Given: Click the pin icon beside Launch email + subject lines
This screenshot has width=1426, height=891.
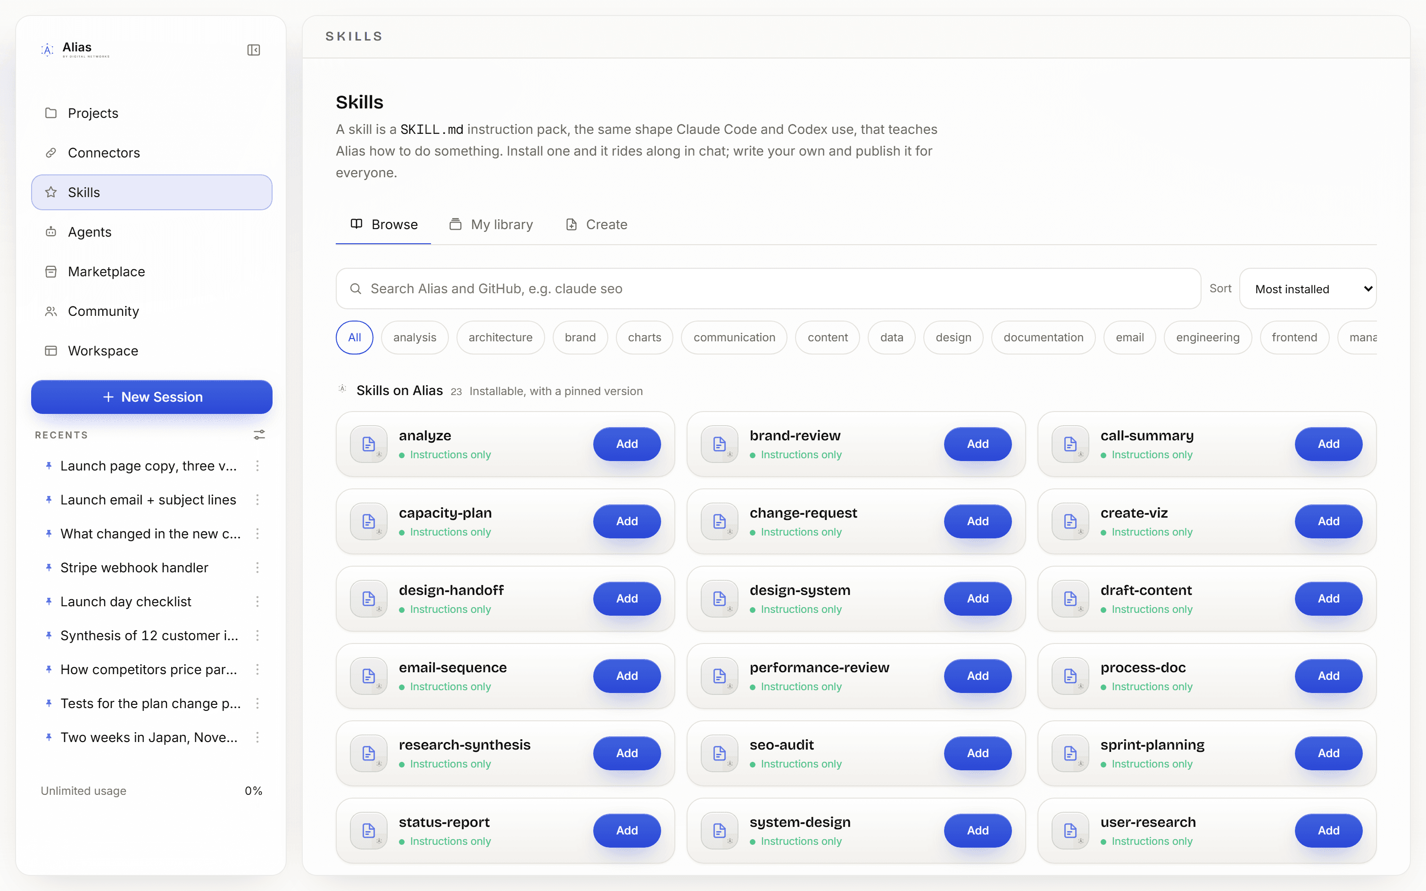Looking at the screenshot, I should coord(48,500).
